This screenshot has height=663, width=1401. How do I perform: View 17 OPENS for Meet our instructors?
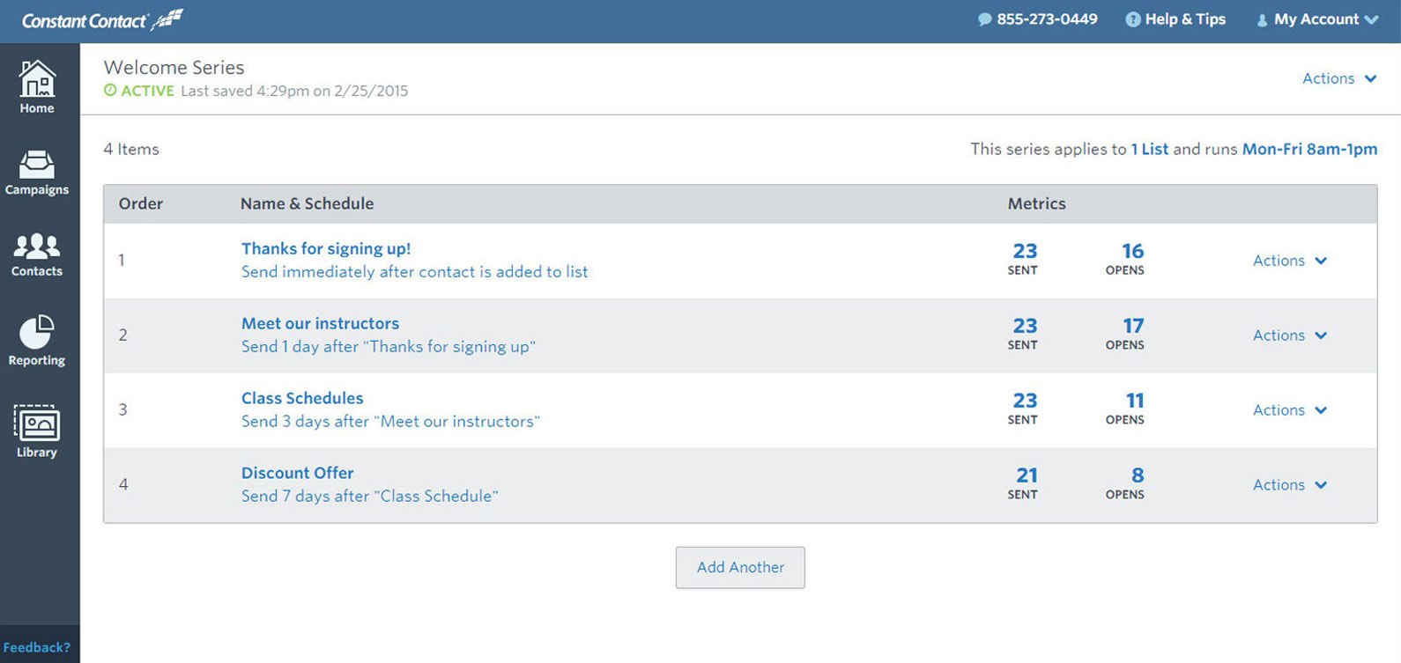pyautogui.click(x=1125, y=334)
